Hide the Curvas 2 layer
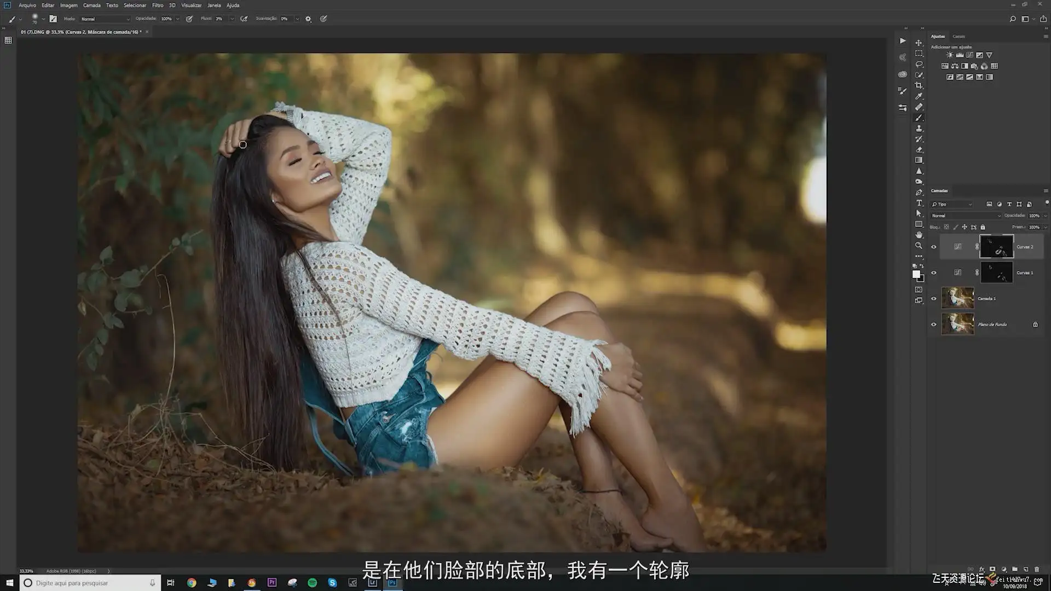The image size is (1051, 591). click(934, 247)
